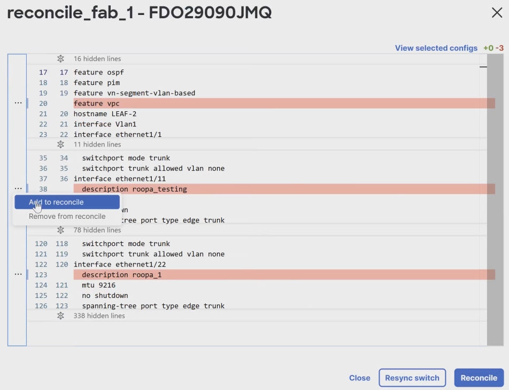Choose Remove from reconcile menu option
This screenshot has width=509, height=390.
click(67, 217)
